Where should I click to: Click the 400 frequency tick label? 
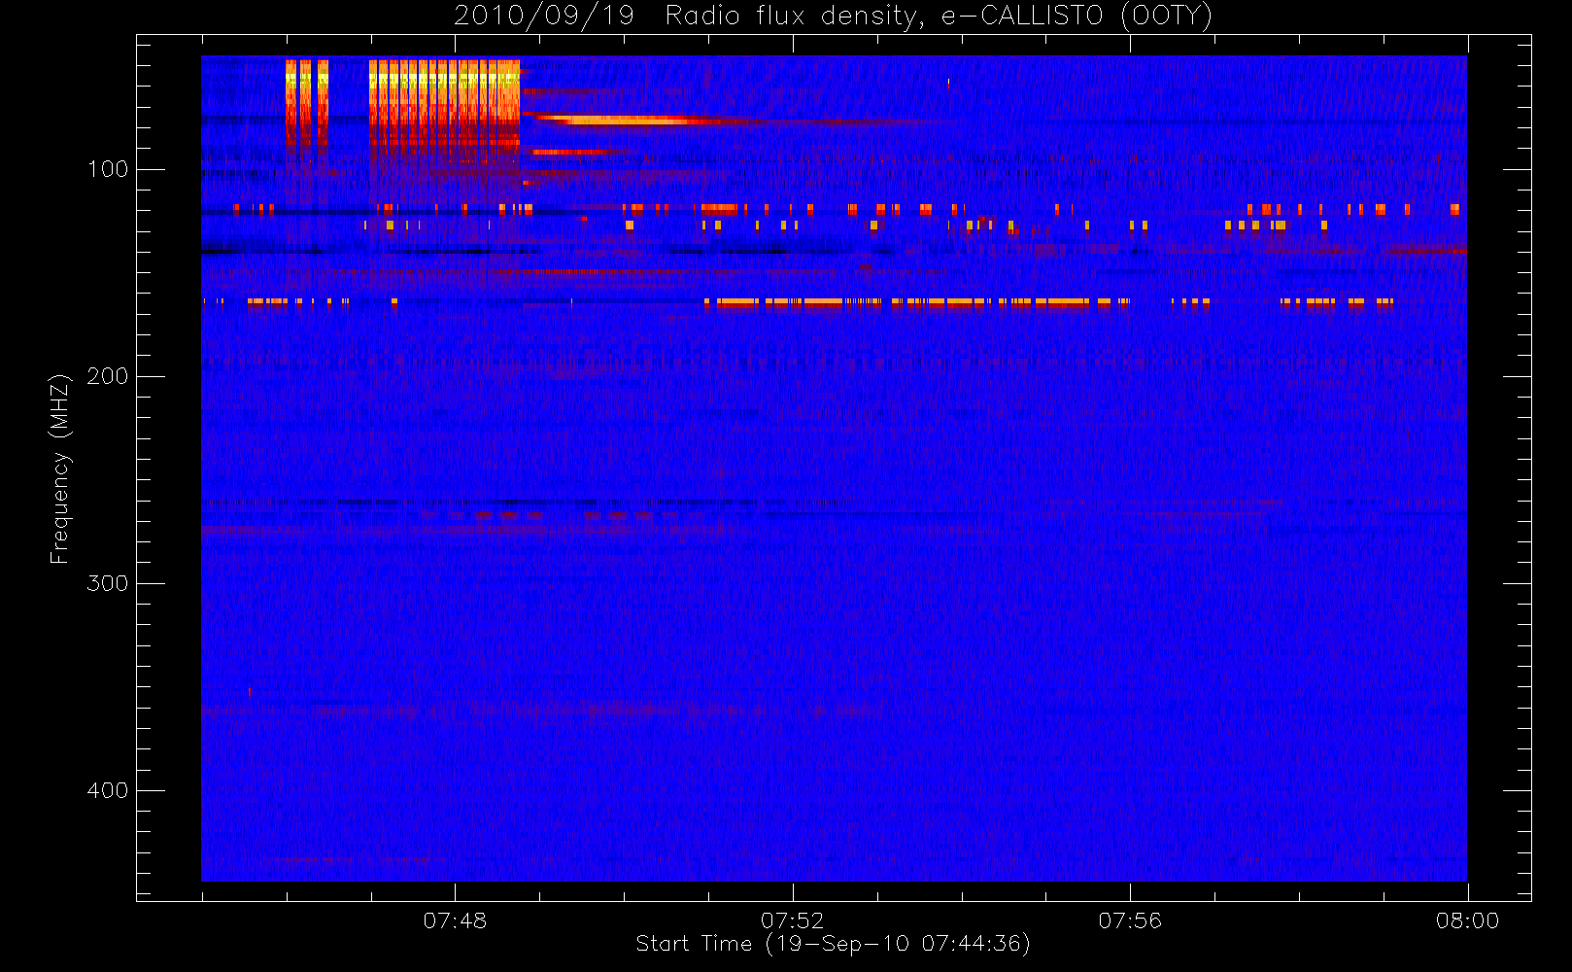coord(108,790)
